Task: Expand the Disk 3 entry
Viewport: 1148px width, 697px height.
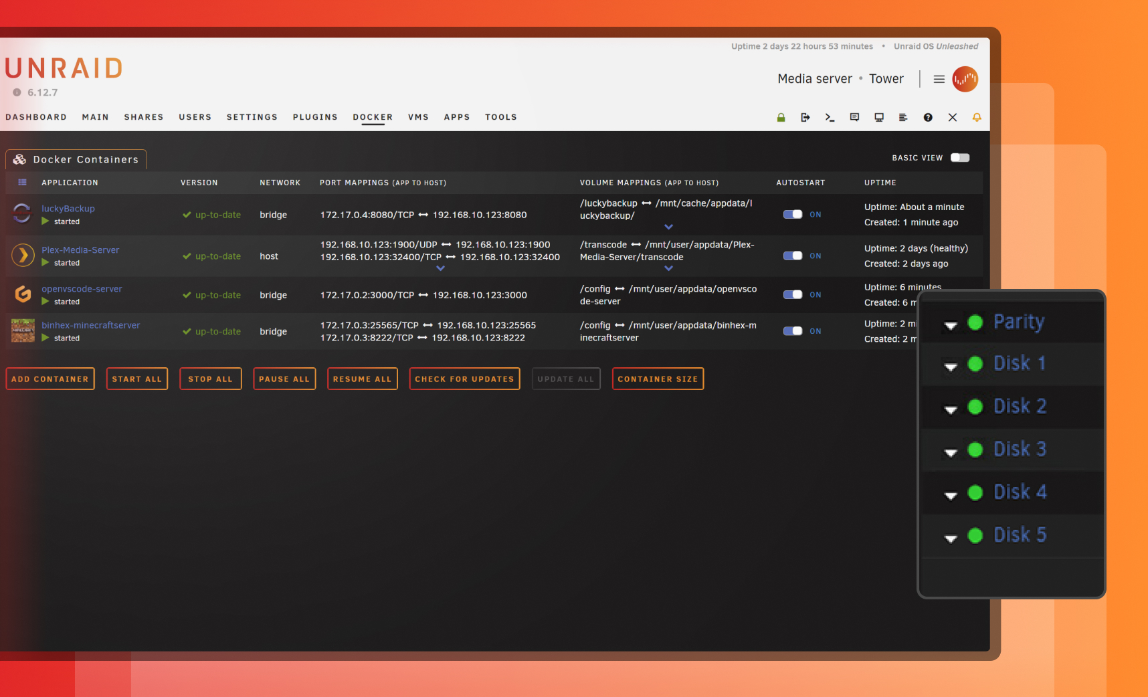Action: (x=951, y=452)
